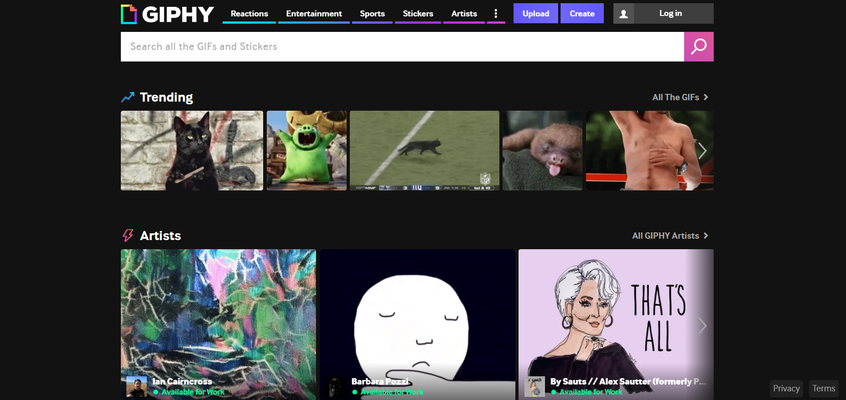Click the Log in button
846x400 pixels.
pos(670,14)
